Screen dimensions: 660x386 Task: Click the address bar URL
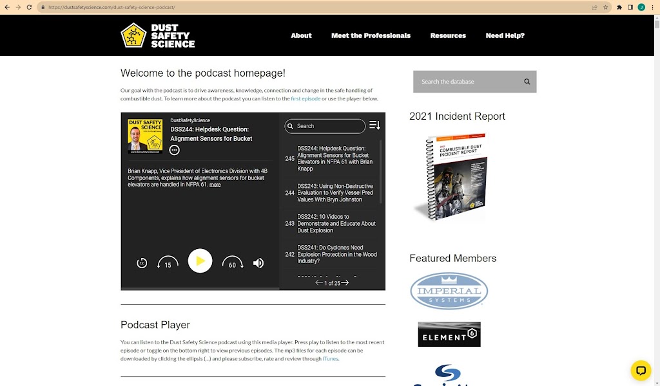[x=112, y=7]
